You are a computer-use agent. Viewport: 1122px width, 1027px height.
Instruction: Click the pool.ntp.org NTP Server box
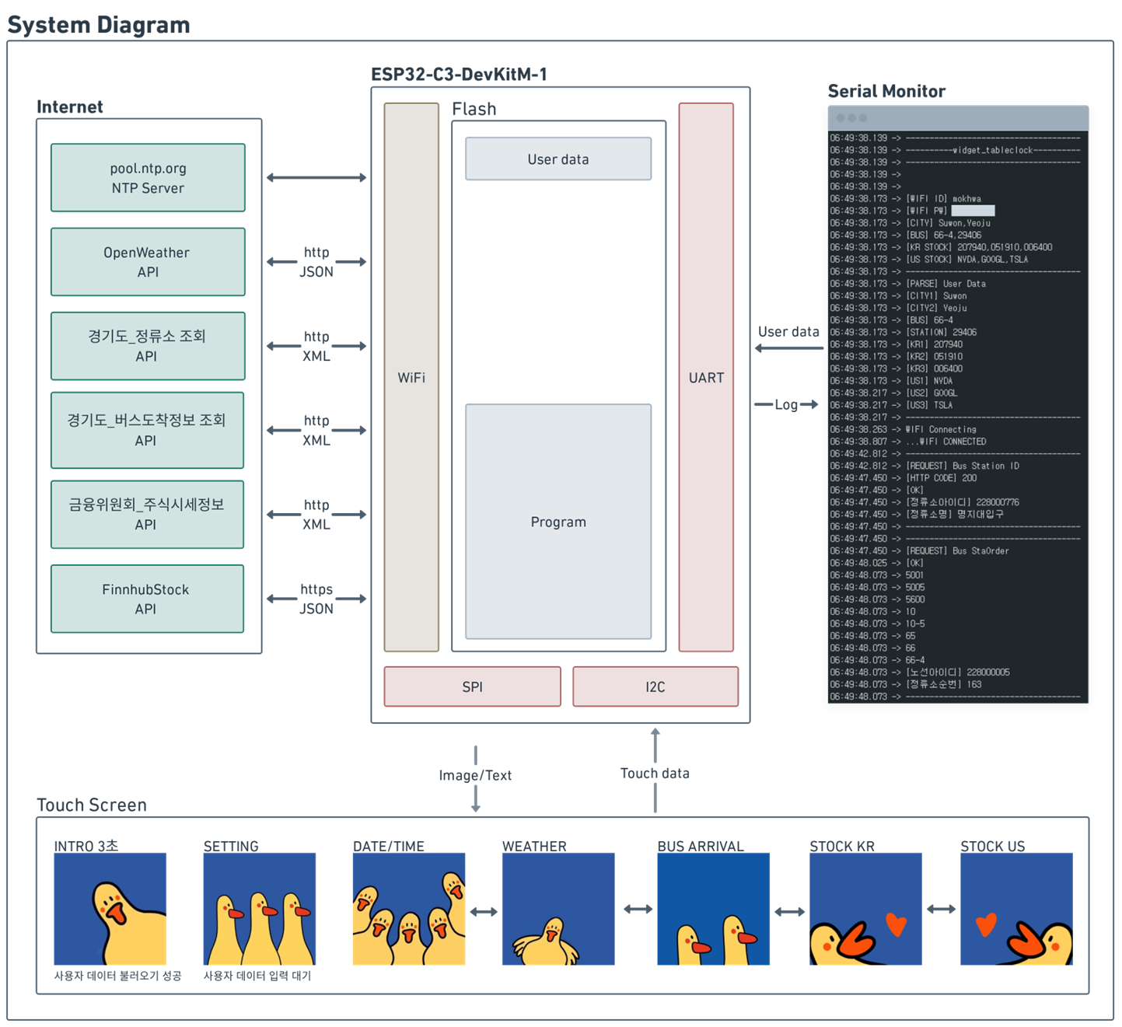pyautogui.click(x=148, y=178)
